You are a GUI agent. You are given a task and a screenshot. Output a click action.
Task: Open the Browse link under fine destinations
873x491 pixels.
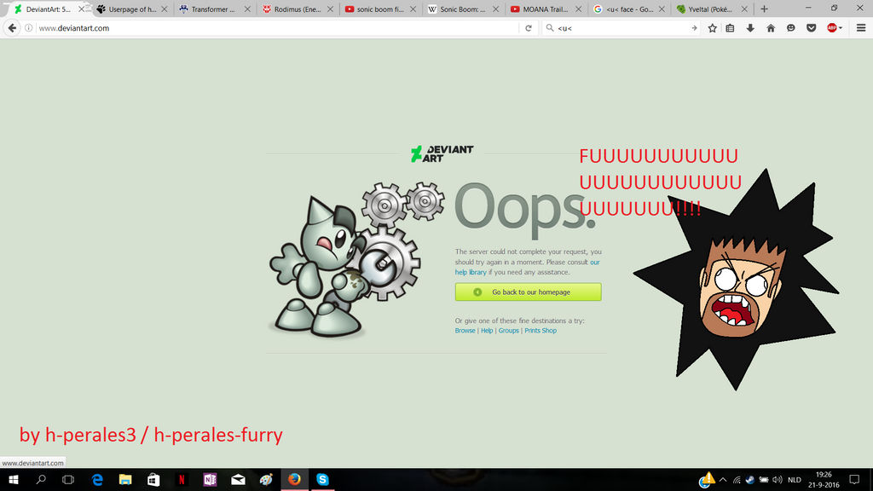[x=465, y=330]
